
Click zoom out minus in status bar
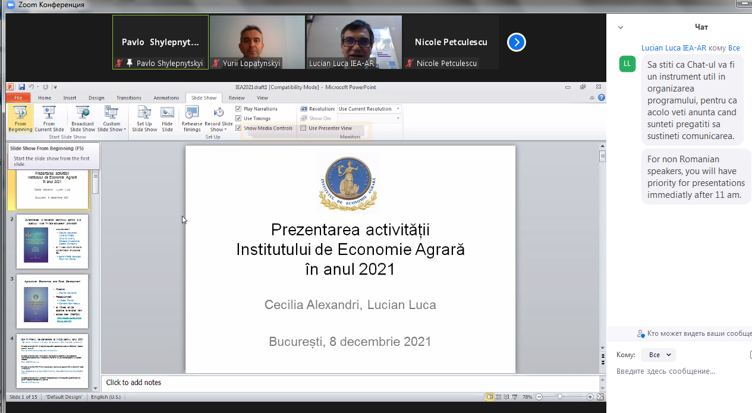point(539,397)
